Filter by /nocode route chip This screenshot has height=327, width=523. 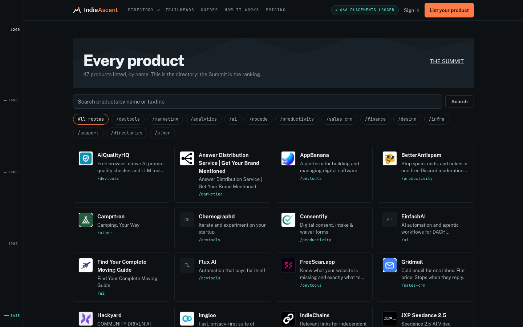click(x=258, y=119)
